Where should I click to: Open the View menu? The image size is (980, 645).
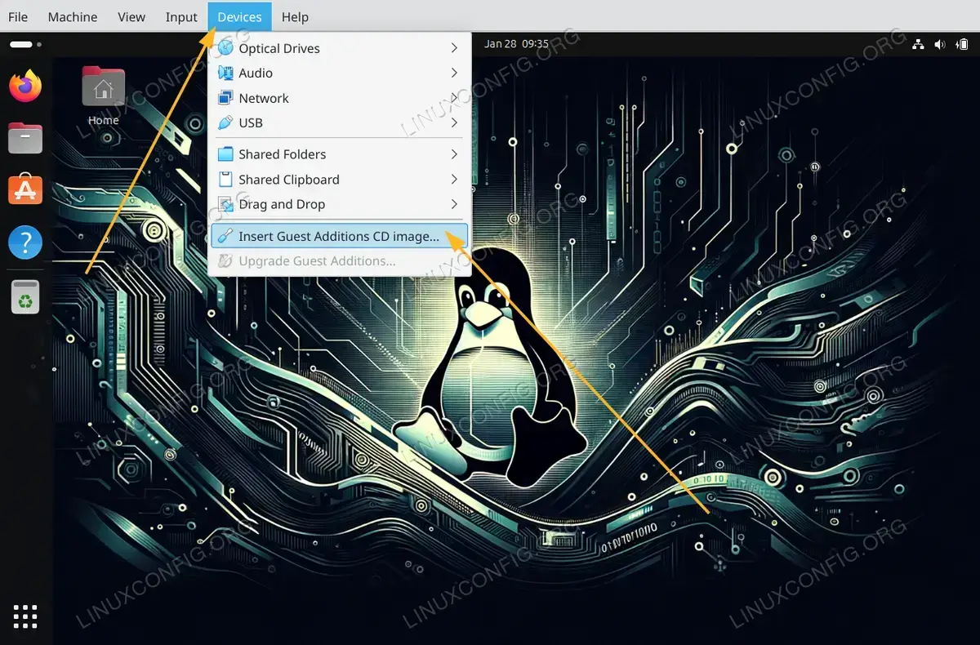[131, 17]
